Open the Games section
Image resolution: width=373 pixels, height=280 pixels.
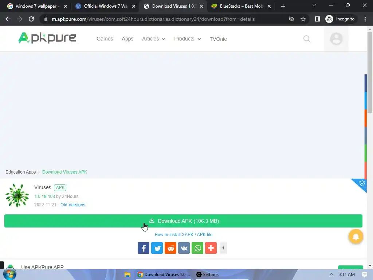click(105, 39)
